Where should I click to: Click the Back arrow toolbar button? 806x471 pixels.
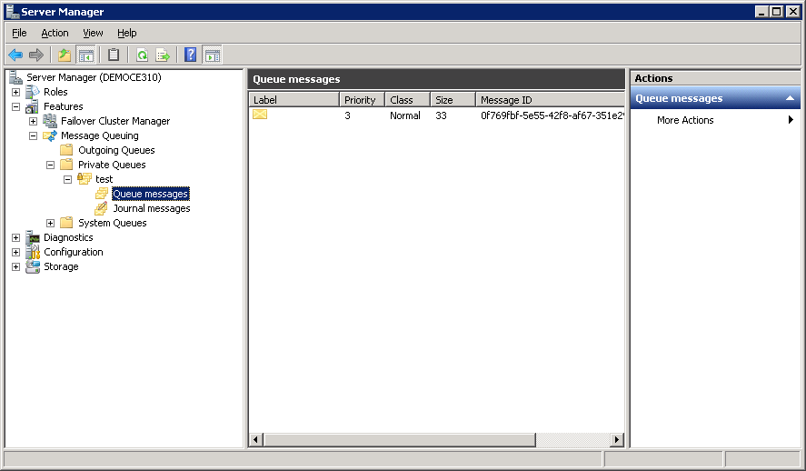pyautogui.click(x=15, y=55)
